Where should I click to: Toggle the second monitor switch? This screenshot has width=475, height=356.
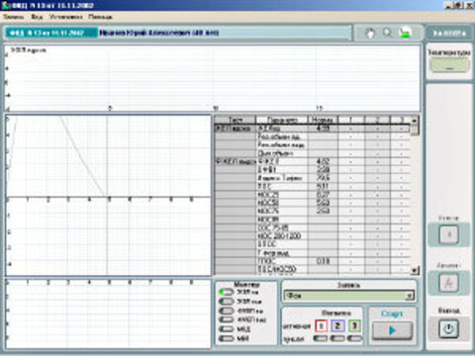(x=226, y=302)
